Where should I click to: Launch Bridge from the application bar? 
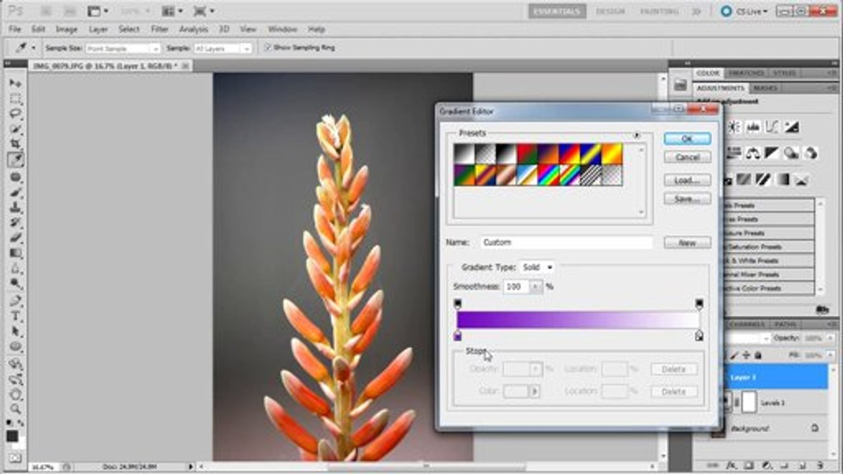(x=47, y=11)
